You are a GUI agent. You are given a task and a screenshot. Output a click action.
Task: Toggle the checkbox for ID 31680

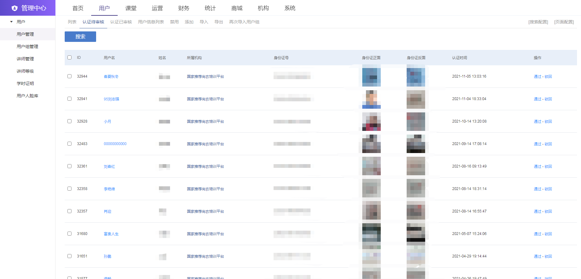[69, 234]
